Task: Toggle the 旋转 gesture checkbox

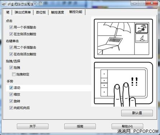Action: [11, 101]
